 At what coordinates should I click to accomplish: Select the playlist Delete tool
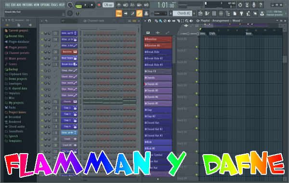[x=165, y=21]
